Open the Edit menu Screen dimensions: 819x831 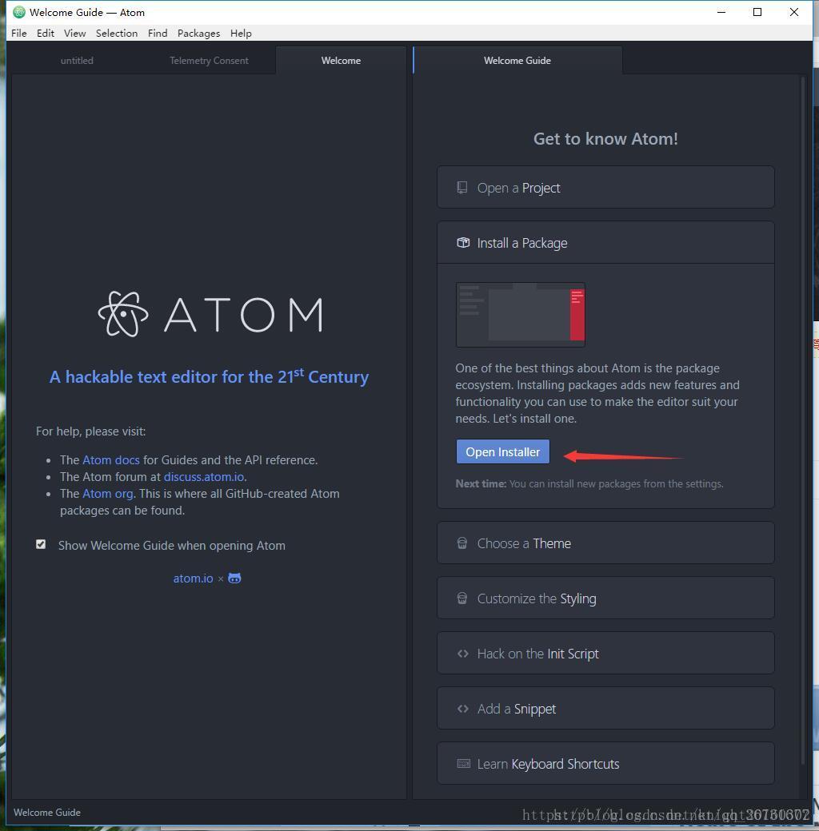[46, 33]
